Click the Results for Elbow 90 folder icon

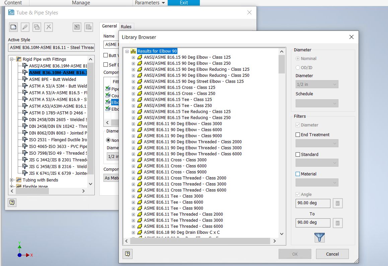click(x=133, y=51)
